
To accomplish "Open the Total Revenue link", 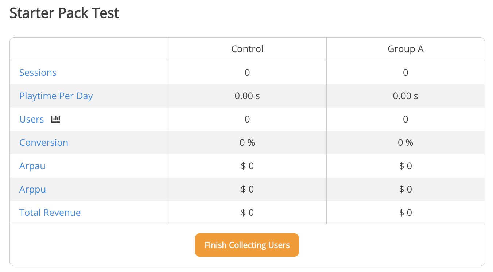I will [x=50, y=213].
